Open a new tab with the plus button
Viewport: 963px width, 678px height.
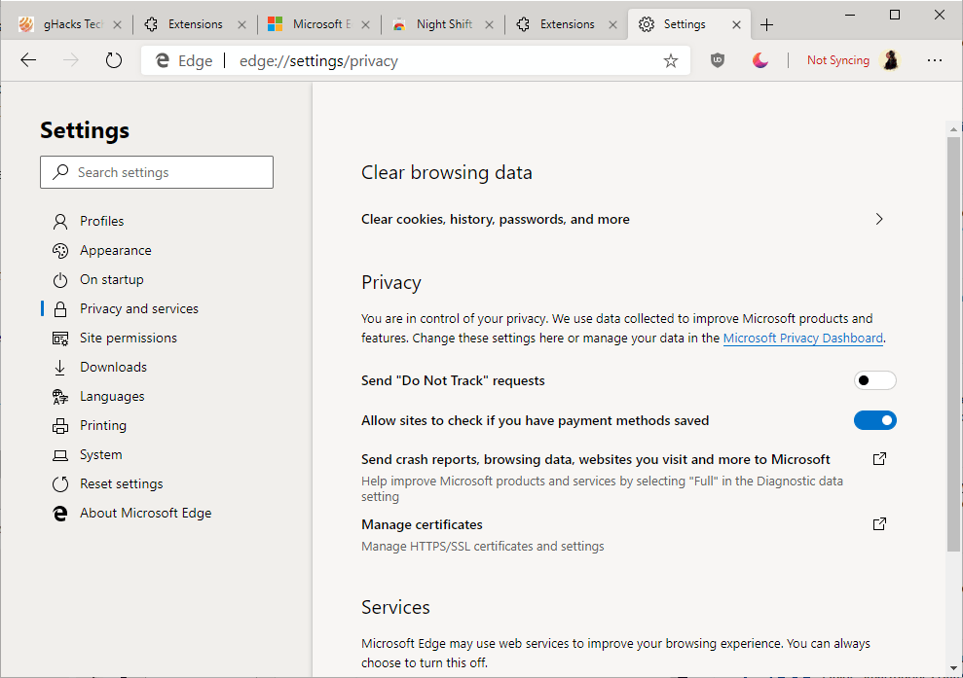tap(766, 24)
